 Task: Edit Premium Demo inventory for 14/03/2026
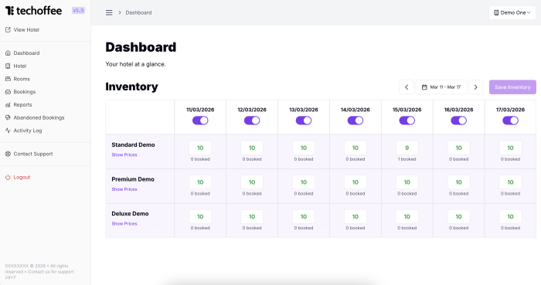coord(356,182)
